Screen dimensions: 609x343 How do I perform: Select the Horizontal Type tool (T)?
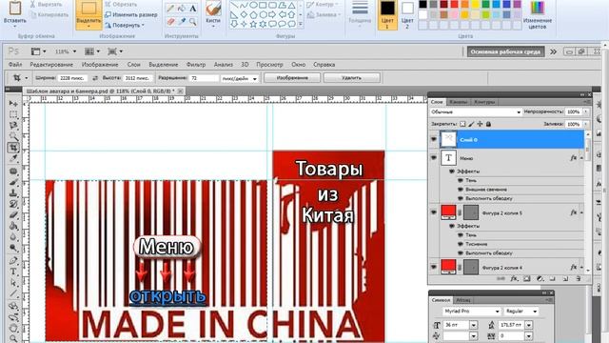coord(13,272)
